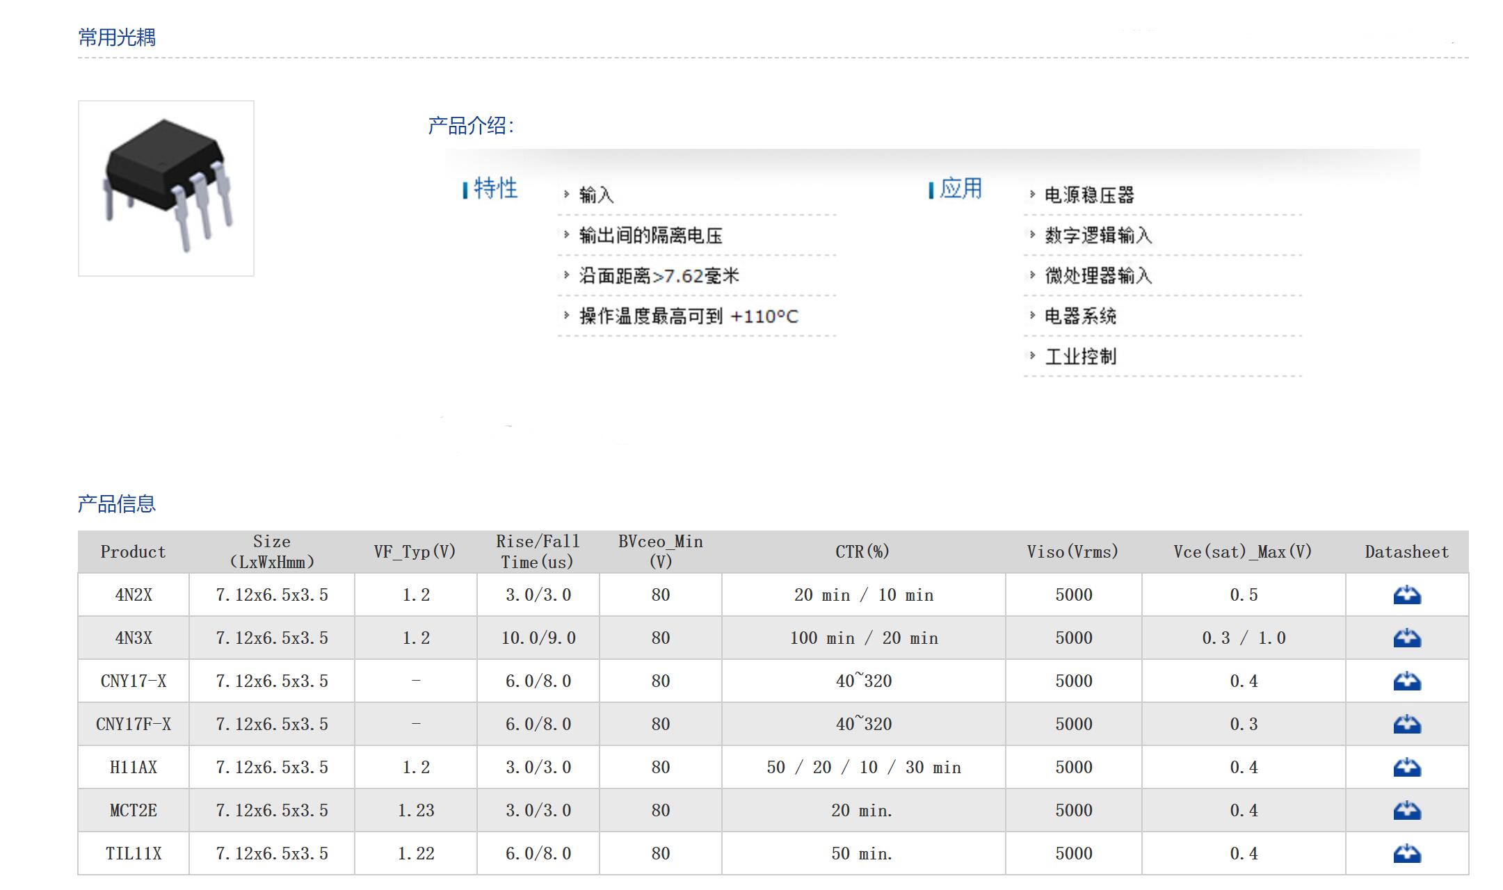
Task: Download the 4N2X datasheet
Action: 1406,595
